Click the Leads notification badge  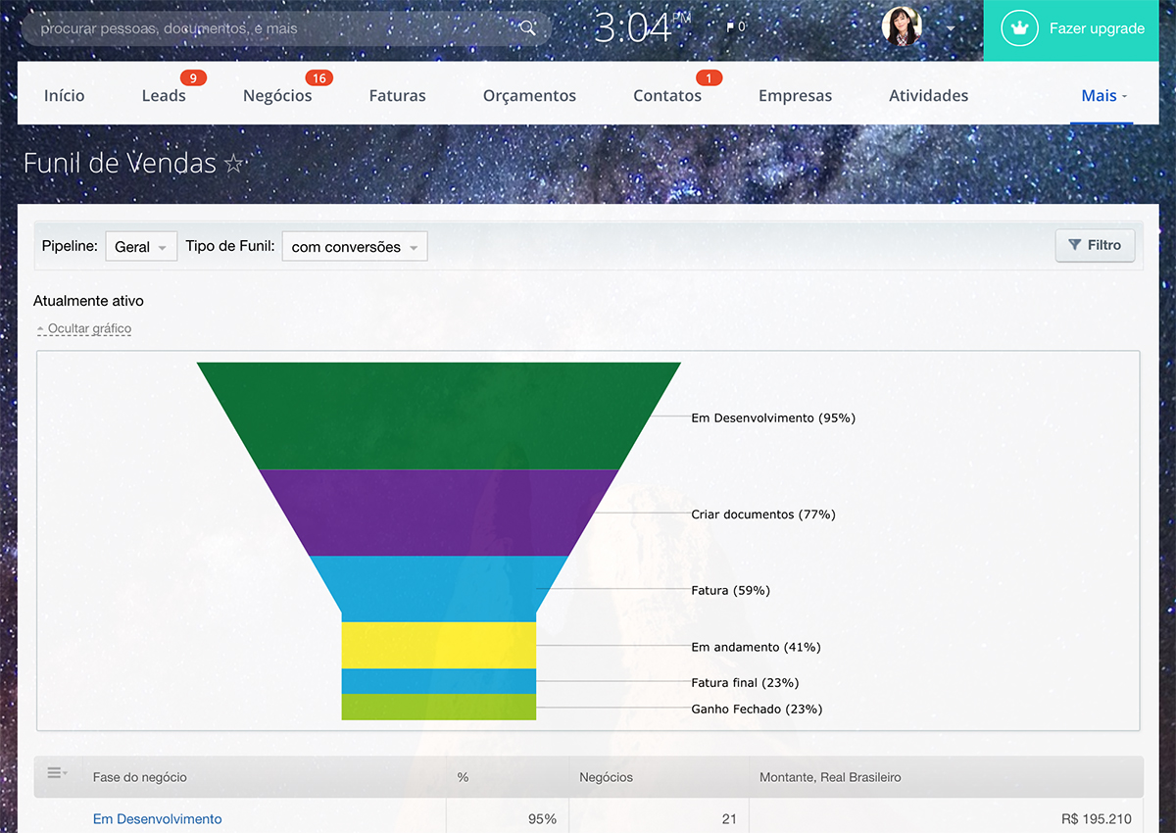193,78
